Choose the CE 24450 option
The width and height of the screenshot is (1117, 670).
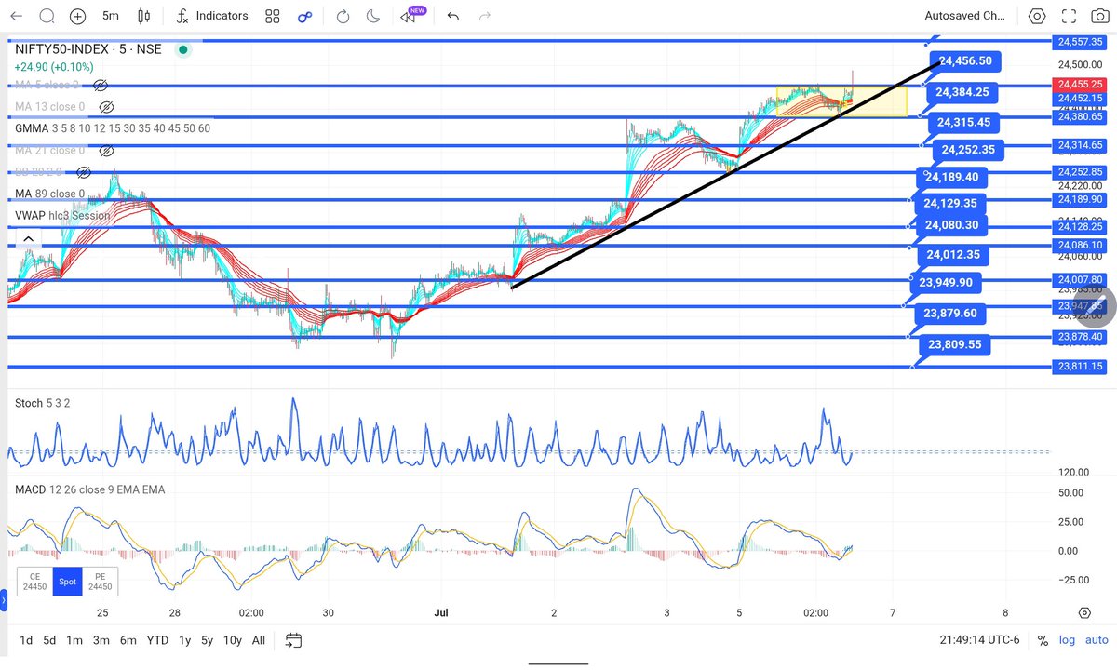click(34, 581)
